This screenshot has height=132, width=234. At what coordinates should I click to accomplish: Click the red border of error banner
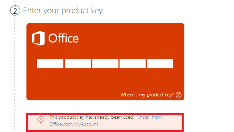[x=105, y=114]
